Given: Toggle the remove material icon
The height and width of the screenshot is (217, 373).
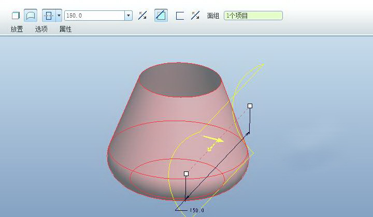Looking at the screenshot, I should pyautogui.click(x=161, y=16).
